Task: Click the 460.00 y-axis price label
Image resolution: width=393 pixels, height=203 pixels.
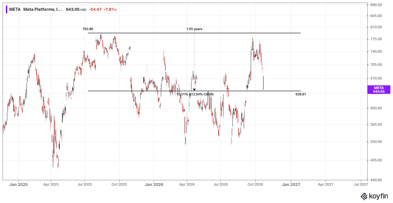Action: 376,180
